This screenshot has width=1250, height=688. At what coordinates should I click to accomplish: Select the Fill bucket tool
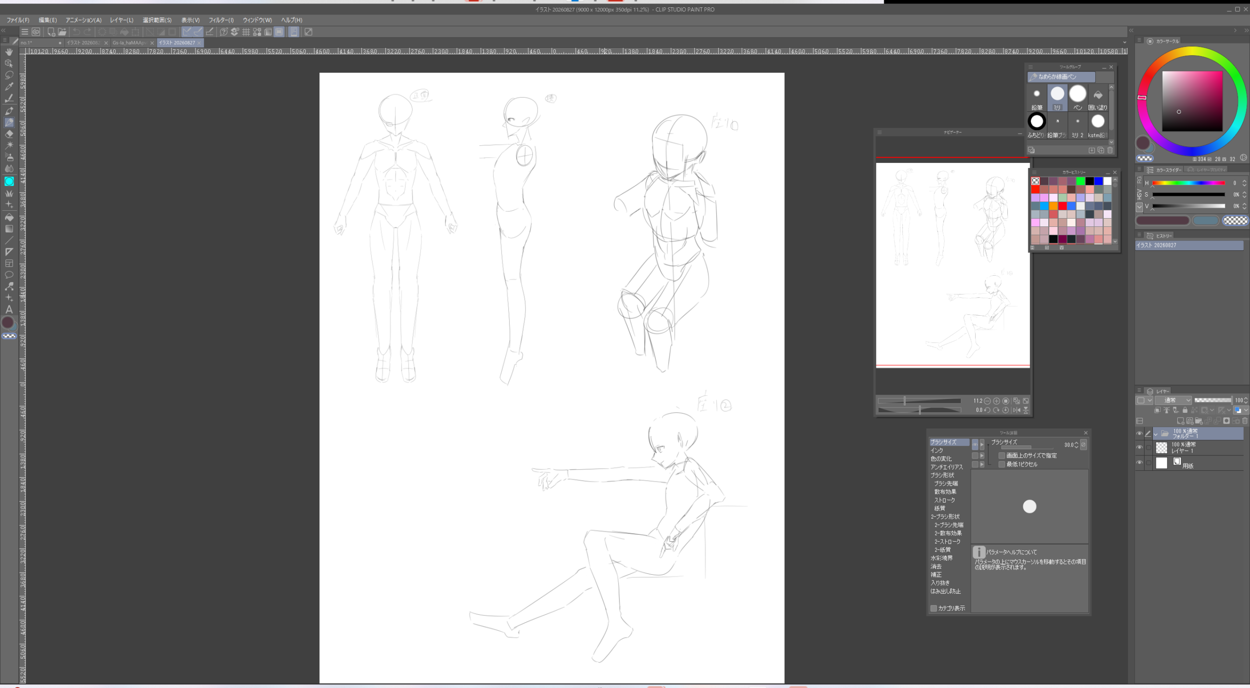(9, 217)
